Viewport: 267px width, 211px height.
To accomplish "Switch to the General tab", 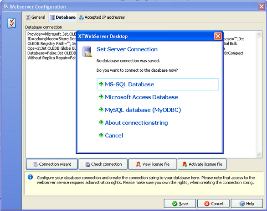I will point(36,17).
